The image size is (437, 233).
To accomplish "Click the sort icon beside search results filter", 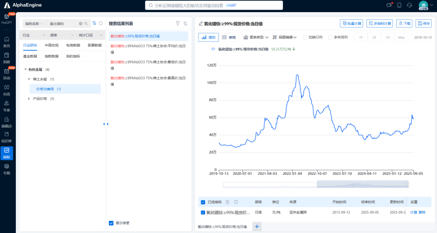I will coord(185,23).
